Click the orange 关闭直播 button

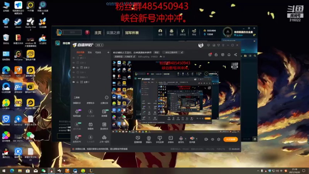(x=231, y=139)
